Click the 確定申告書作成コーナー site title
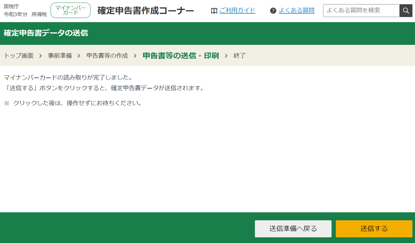Screen dimensions: 415x243 coord(145,11)
